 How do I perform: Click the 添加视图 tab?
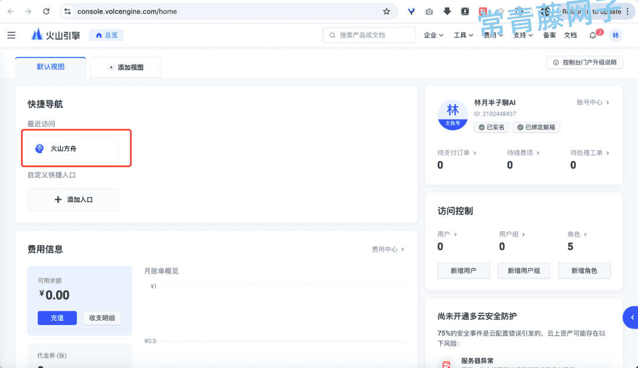click(x=125, y=67)
